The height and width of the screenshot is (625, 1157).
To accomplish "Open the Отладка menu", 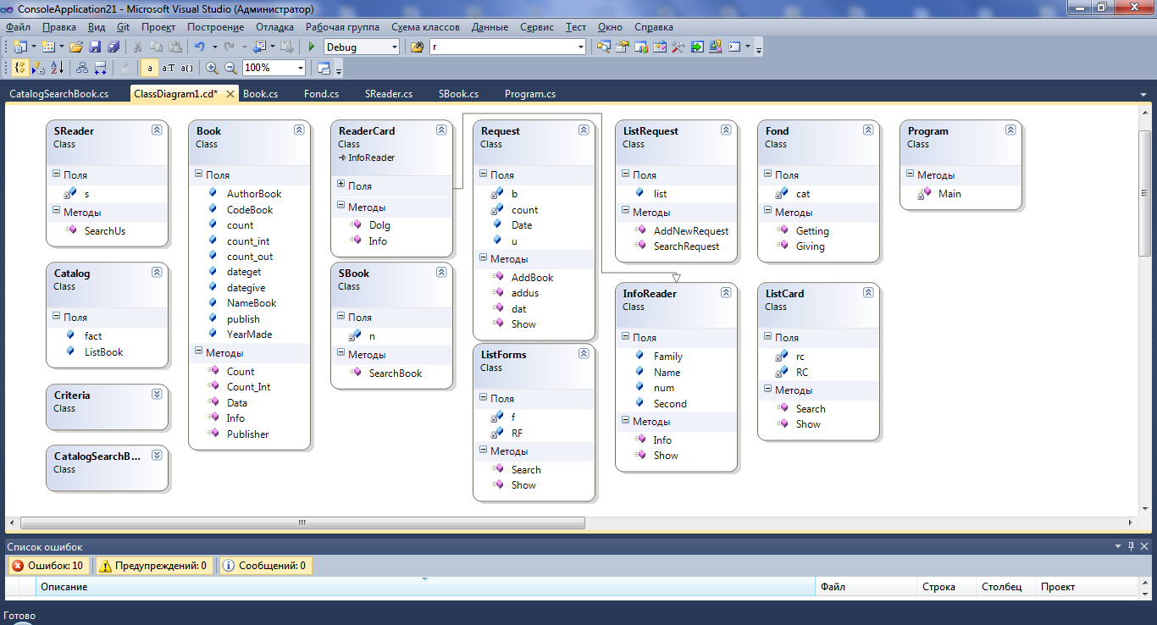I will coord(274,27).
